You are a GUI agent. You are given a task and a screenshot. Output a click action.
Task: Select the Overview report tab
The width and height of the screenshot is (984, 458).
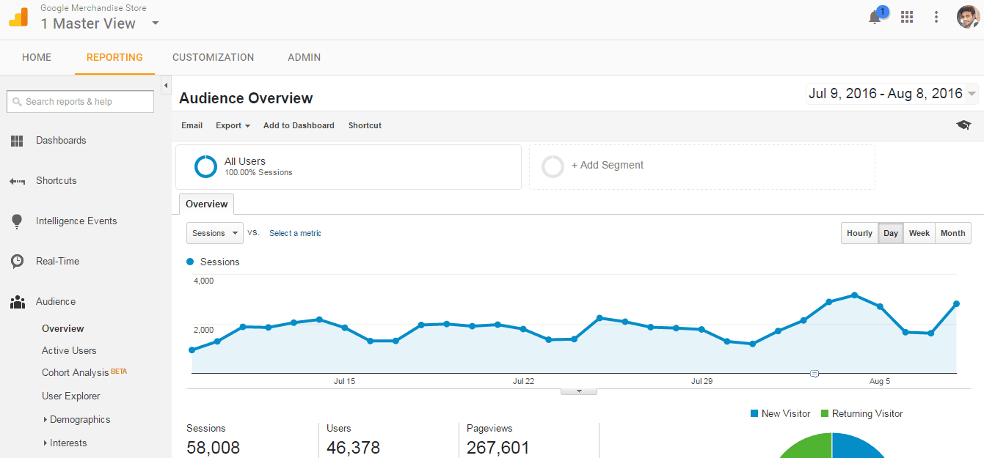click(206, 204)
